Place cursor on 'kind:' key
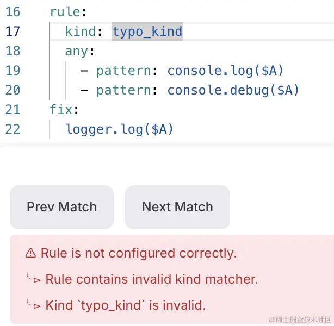Image resolution: width=334 pixels, height=326 pixels. [84, 32]
